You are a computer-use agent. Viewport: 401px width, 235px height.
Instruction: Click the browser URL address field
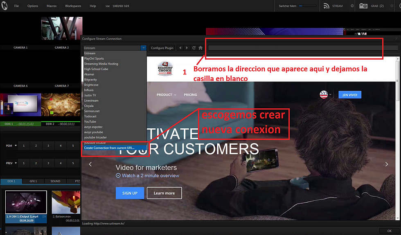click(x=303, y=48)
